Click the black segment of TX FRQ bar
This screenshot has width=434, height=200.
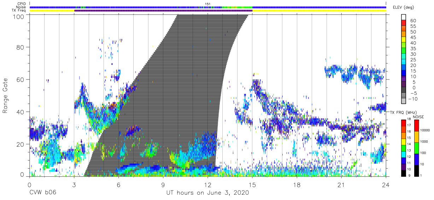click(x=404, y=172)
